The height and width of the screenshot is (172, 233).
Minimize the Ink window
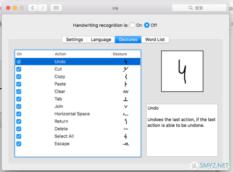click(15, 8)
